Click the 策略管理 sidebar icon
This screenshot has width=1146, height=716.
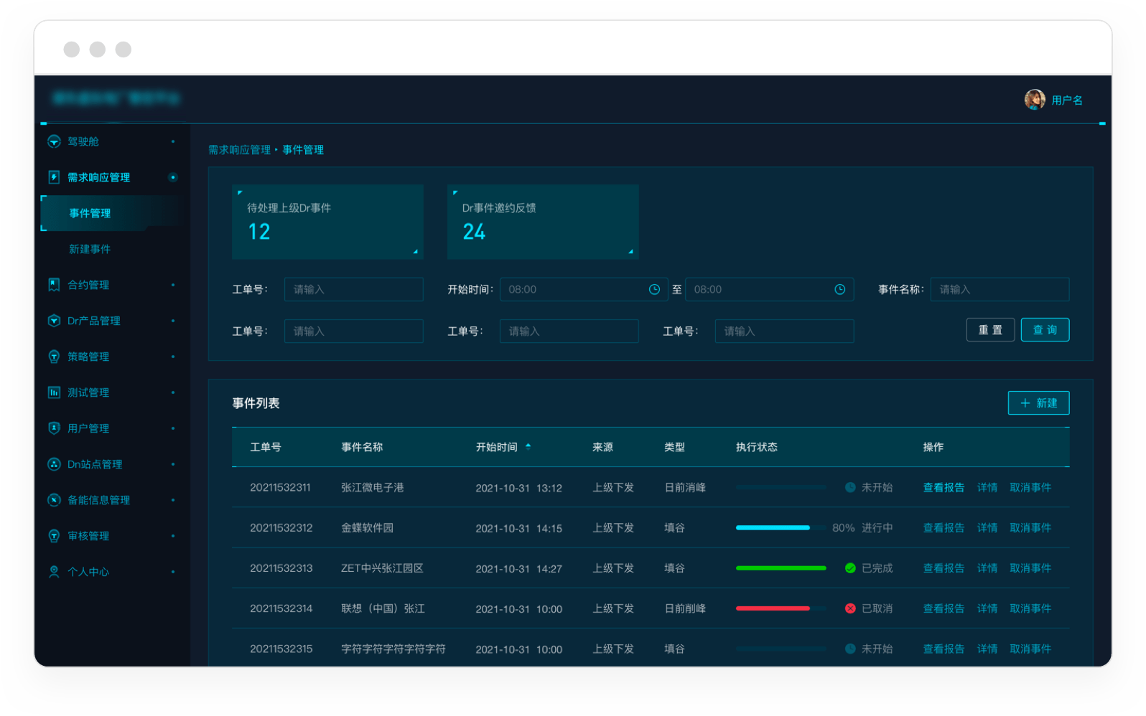click(x=54, y=357)
